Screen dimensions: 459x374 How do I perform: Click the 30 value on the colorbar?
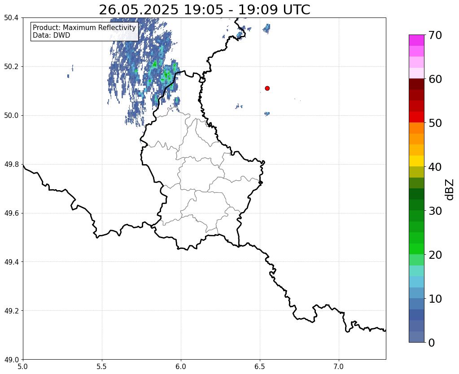435,211
